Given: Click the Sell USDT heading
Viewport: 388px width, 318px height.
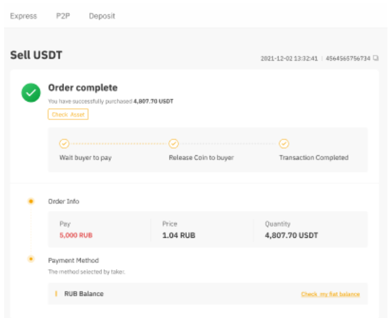Looking at the screenshot, I should tap(36, 55).
